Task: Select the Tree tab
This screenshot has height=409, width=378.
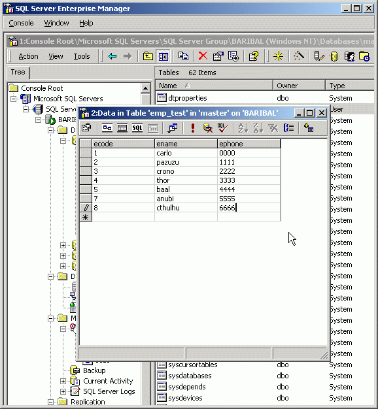Action: (18, 72)
